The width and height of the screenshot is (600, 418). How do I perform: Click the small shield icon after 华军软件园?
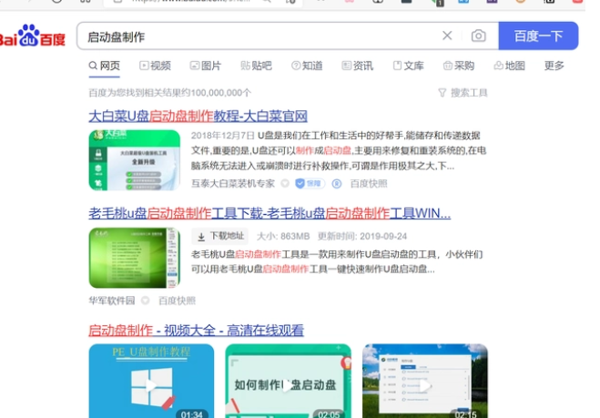point(145,301)
